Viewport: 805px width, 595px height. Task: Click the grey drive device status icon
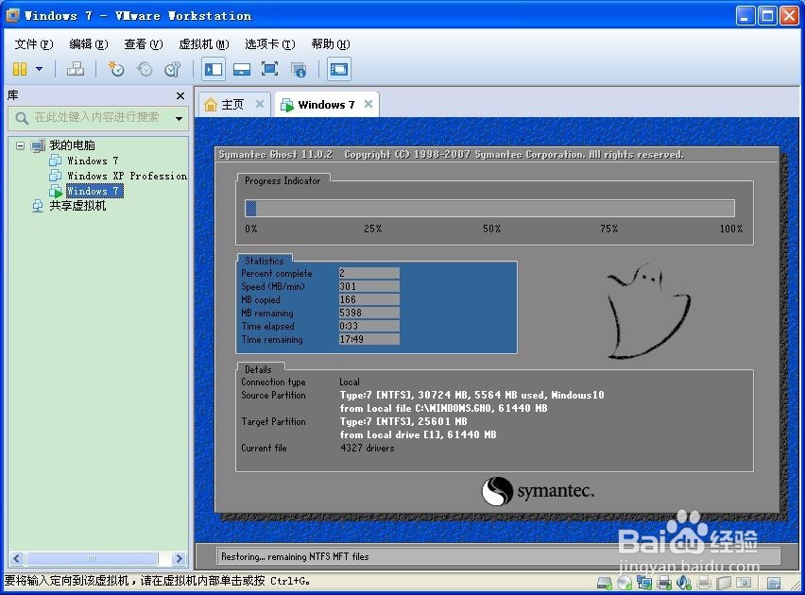coord(724,583)
